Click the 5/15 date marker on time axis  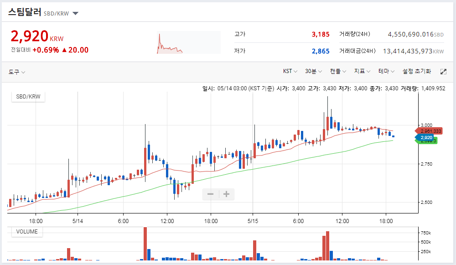253,221
